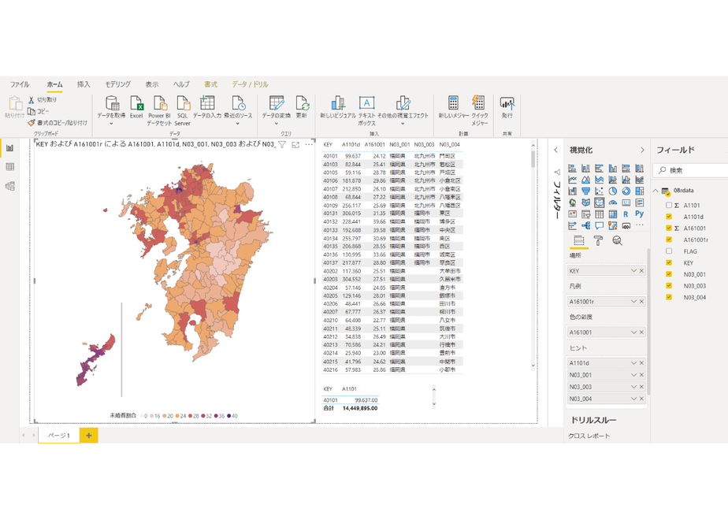Click the データの入力 (Enter Data) icon
Image resolution: width=728 pixels, height=520 pixels.
click(x=207, y=103)
